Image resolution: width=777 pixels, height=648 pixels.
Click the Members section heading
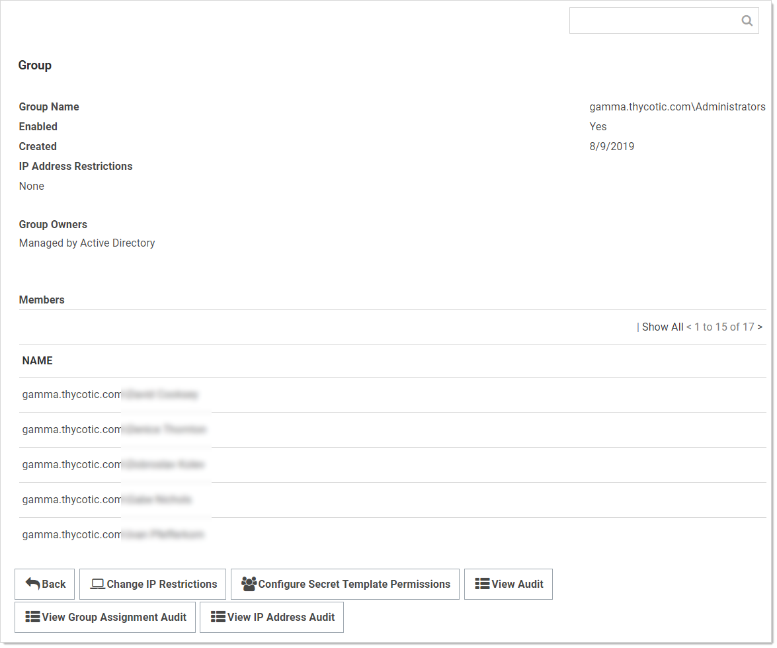tap(42, 300)
